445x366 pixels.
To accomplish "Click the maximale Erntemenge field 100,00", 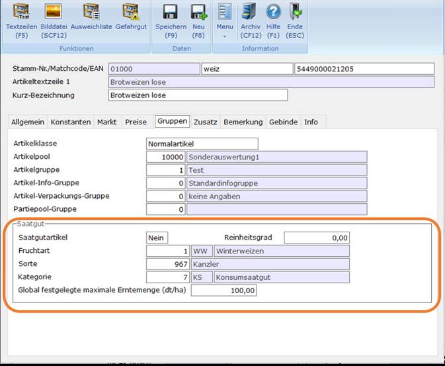I will 224,291.
